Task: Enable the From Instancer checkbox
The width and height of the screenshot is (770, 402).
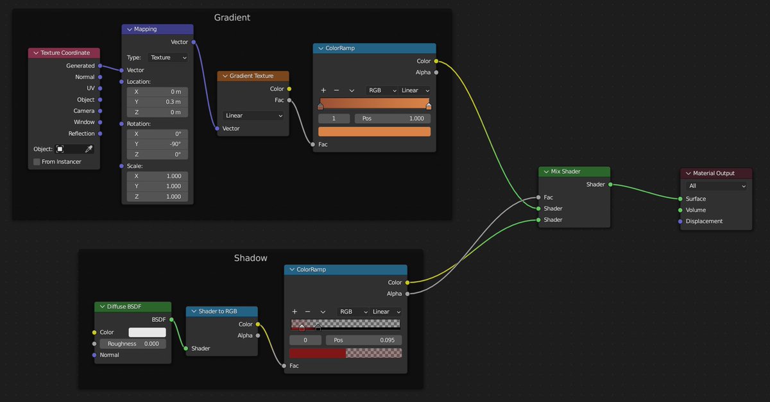Action: coord(37,162)
